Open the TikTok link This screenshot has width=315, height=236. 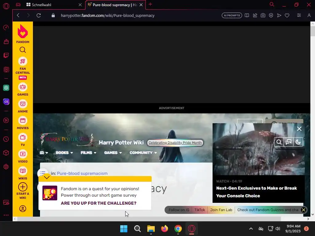(x=199, y=210)
